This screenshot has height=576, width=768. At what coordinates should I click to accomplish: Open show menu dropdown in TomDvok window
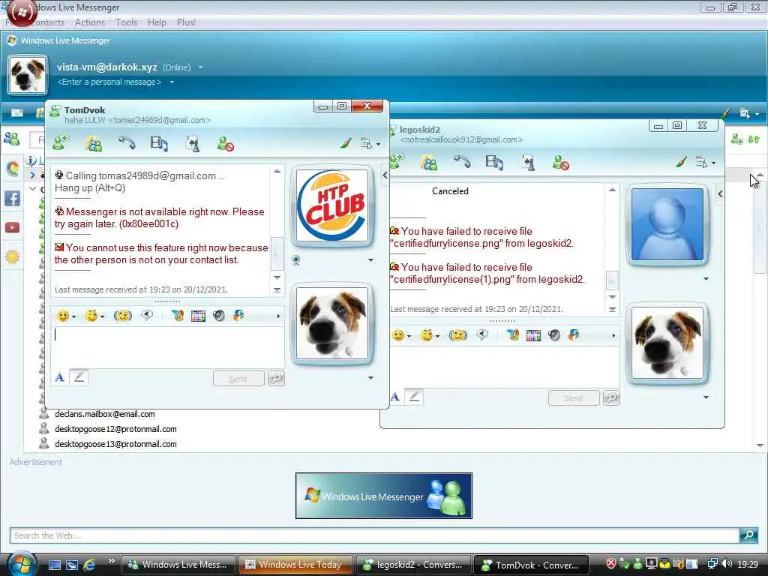point(370,143)
